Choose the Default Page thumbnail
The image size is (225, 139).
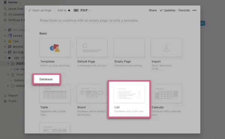(92, 48)
